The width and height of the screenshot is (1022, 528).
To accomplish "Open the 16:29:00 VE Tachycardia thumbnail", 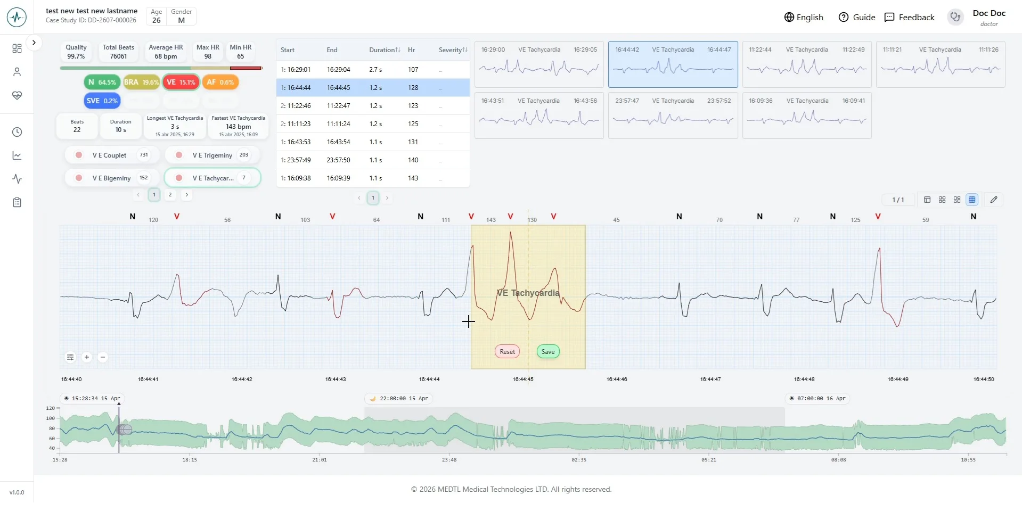I will point(539,64).
